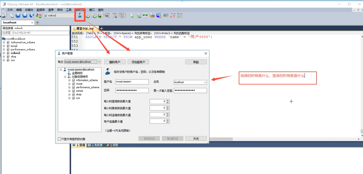This screenshot has width=363, height=174.
Task: Expand school in user manager tree
Action: point(69,91)
